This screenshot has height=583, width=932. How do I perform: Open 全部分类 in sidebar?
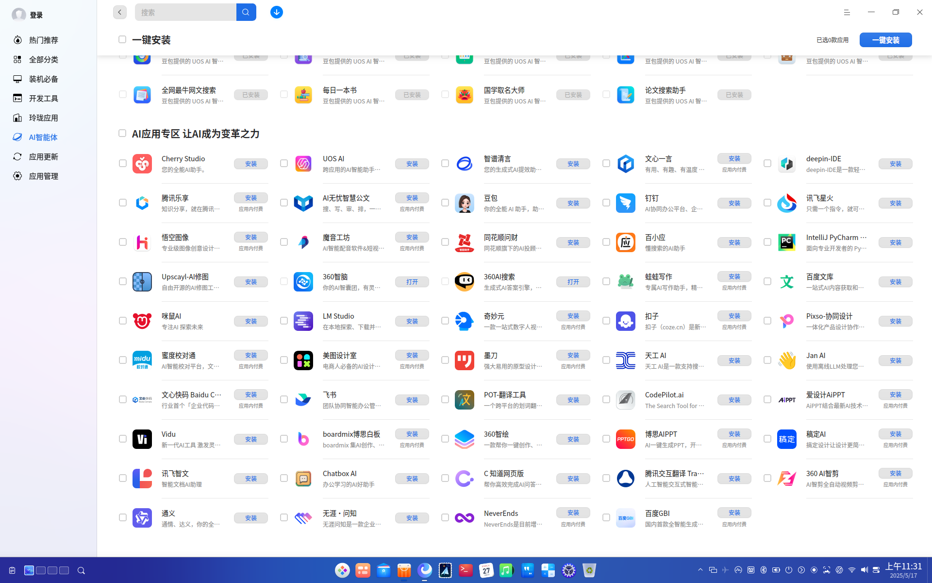point(44,59)
